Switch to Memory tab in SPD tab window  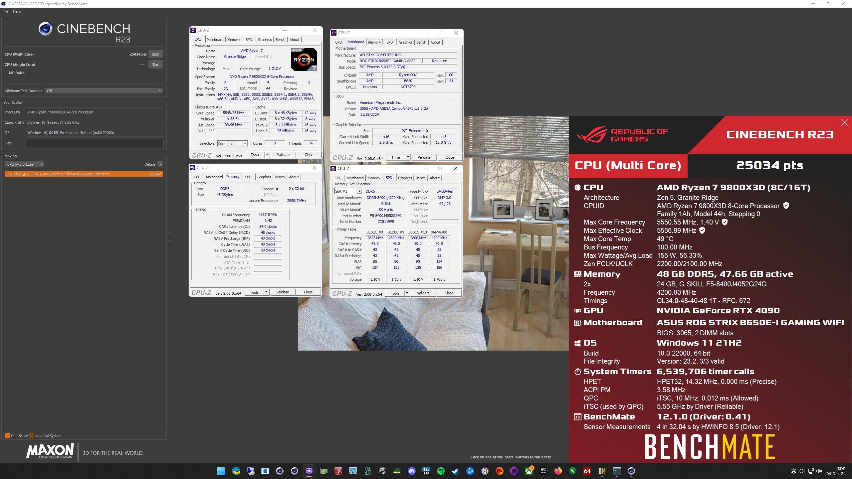374,178
